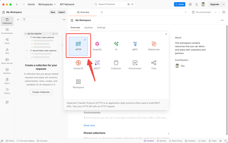The width and height of the screenshot is (228, 143).
Task: Open Flows in the sidebar
Action: (7, 41)
